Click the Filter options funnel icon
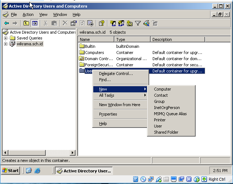Viewport: 233px width, 184px height. [138, 23]
